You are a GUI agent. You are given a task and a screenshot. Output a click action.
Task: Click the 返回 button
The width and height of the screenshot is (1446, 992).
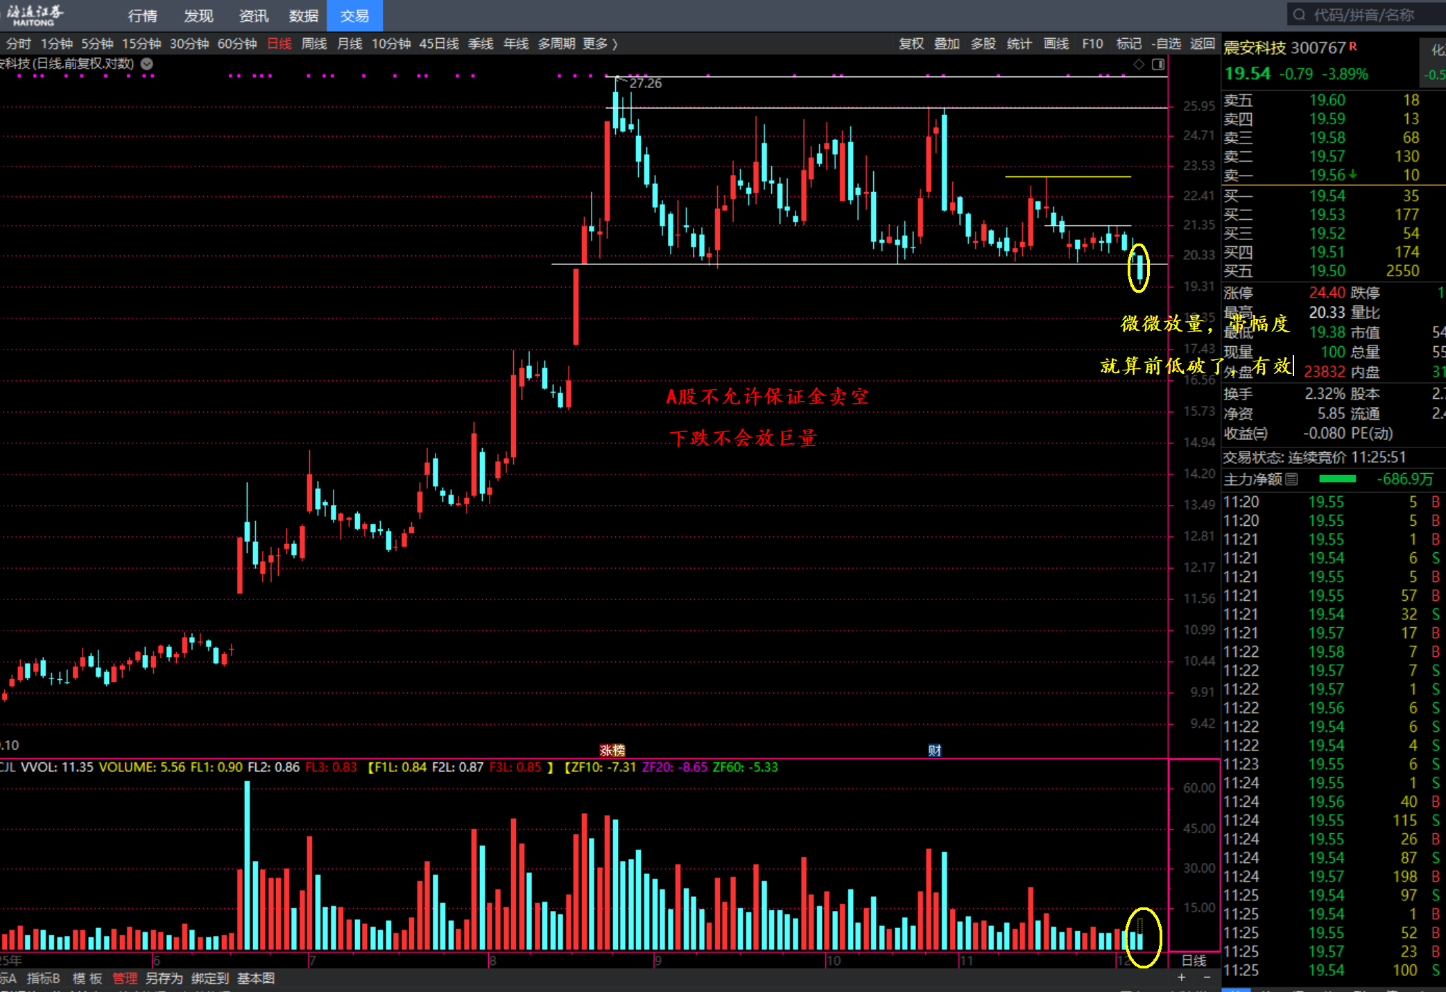(1202, 44)
